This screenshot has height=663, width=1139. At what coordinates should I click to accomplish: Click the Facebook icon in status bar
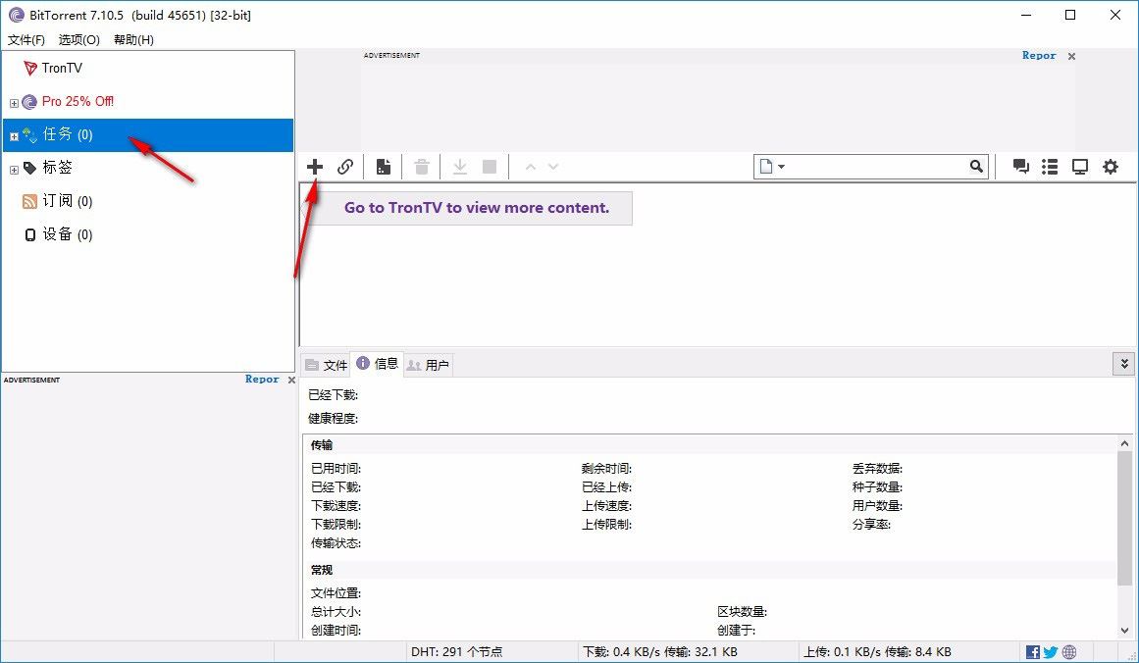pos(1032,652)
